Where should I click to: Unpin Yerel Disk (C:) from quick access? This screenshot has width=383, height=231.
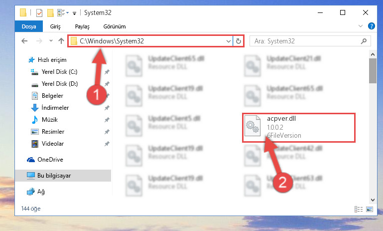107,72
